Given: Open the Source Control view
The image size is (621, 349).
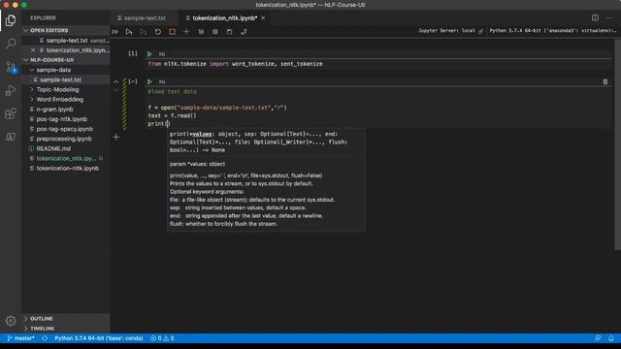Looking at the screenshot, I should [11, 67].
